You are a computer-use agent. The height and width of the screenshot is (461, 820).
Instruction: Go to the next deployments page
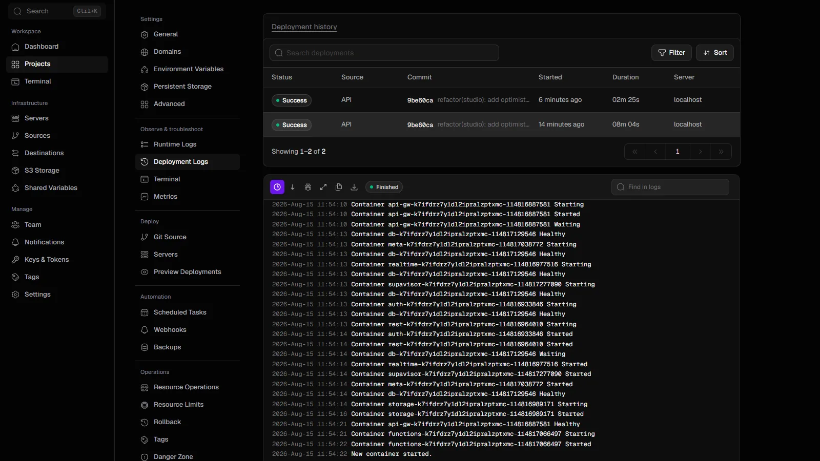[x=701, y=152]
